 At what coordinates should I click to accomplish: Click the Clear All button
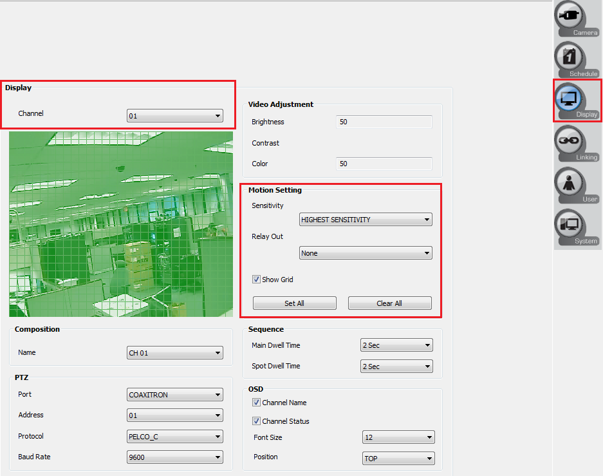pyautogui.click(x=389, y=303)
